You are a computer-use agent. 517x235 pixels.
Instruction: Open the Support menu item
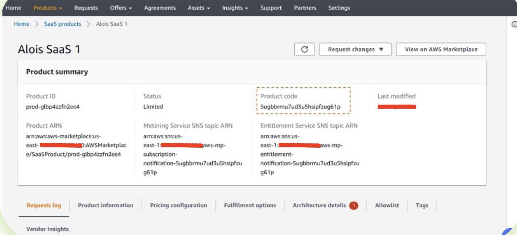[x=271, y=8]
